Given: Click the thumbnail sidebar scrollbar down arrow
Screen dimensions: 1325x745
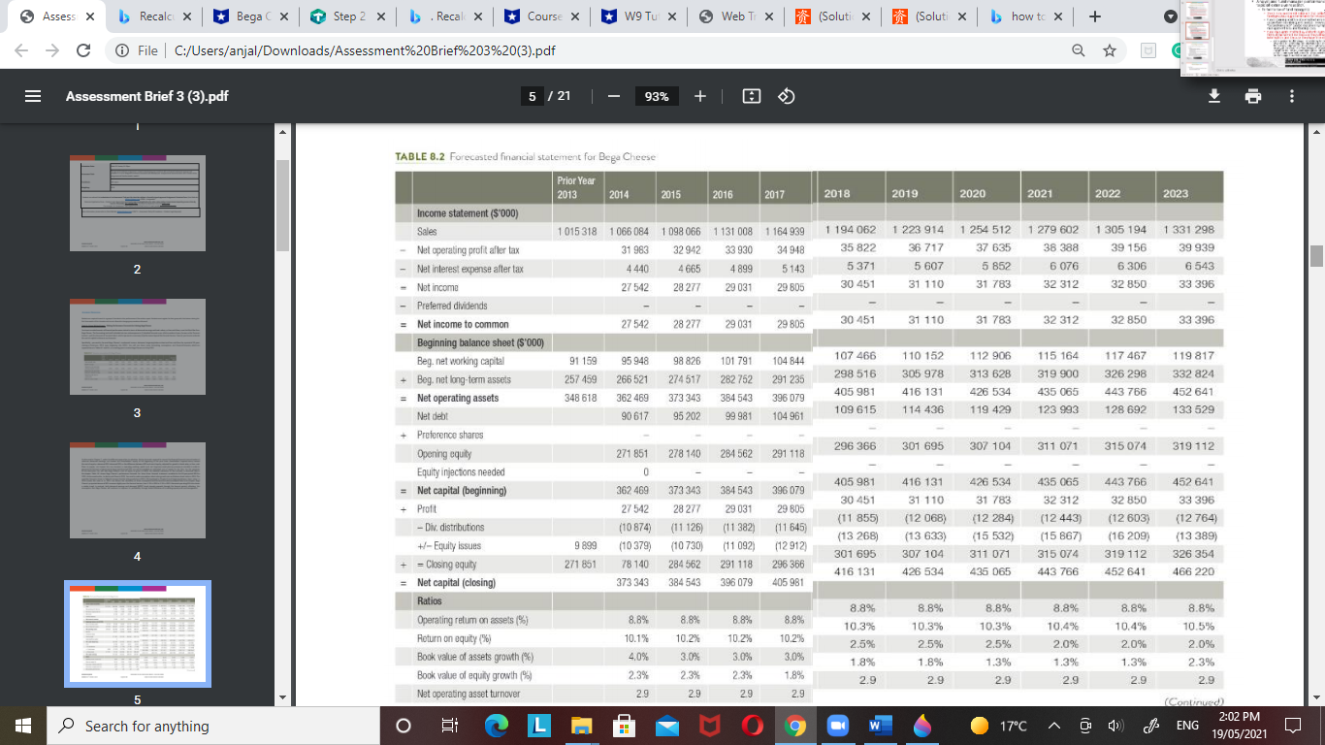Looking at the screenshot, I should [283, 697].
